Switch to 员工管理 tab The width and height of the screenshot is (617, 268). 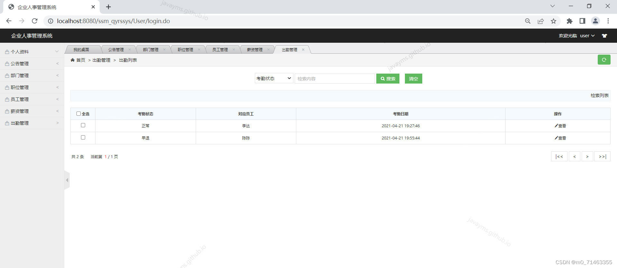point(220,49)
